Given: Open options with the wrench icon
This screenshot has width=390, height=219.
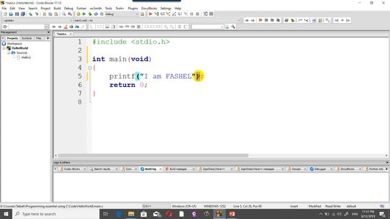Looking at the screenshot, I should (233, 27).
